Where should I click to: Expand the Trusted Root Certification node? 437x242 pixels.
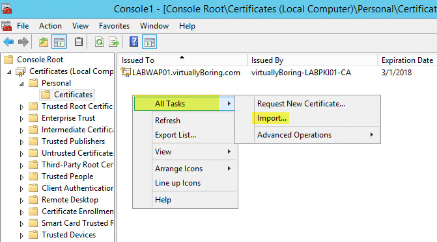[21, 107]
